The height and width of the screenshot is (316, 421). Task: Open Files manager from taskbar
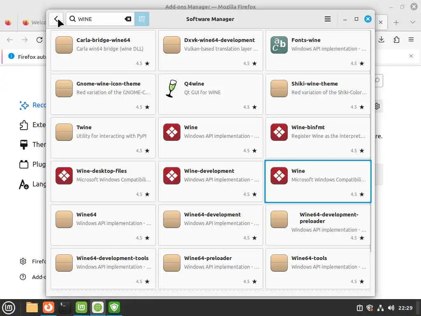pyautogui.click(x=32, y=307)
